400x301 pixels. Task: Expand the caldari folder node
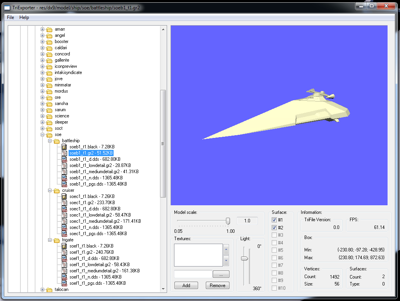pyautogui.click(x=42, y=48)
